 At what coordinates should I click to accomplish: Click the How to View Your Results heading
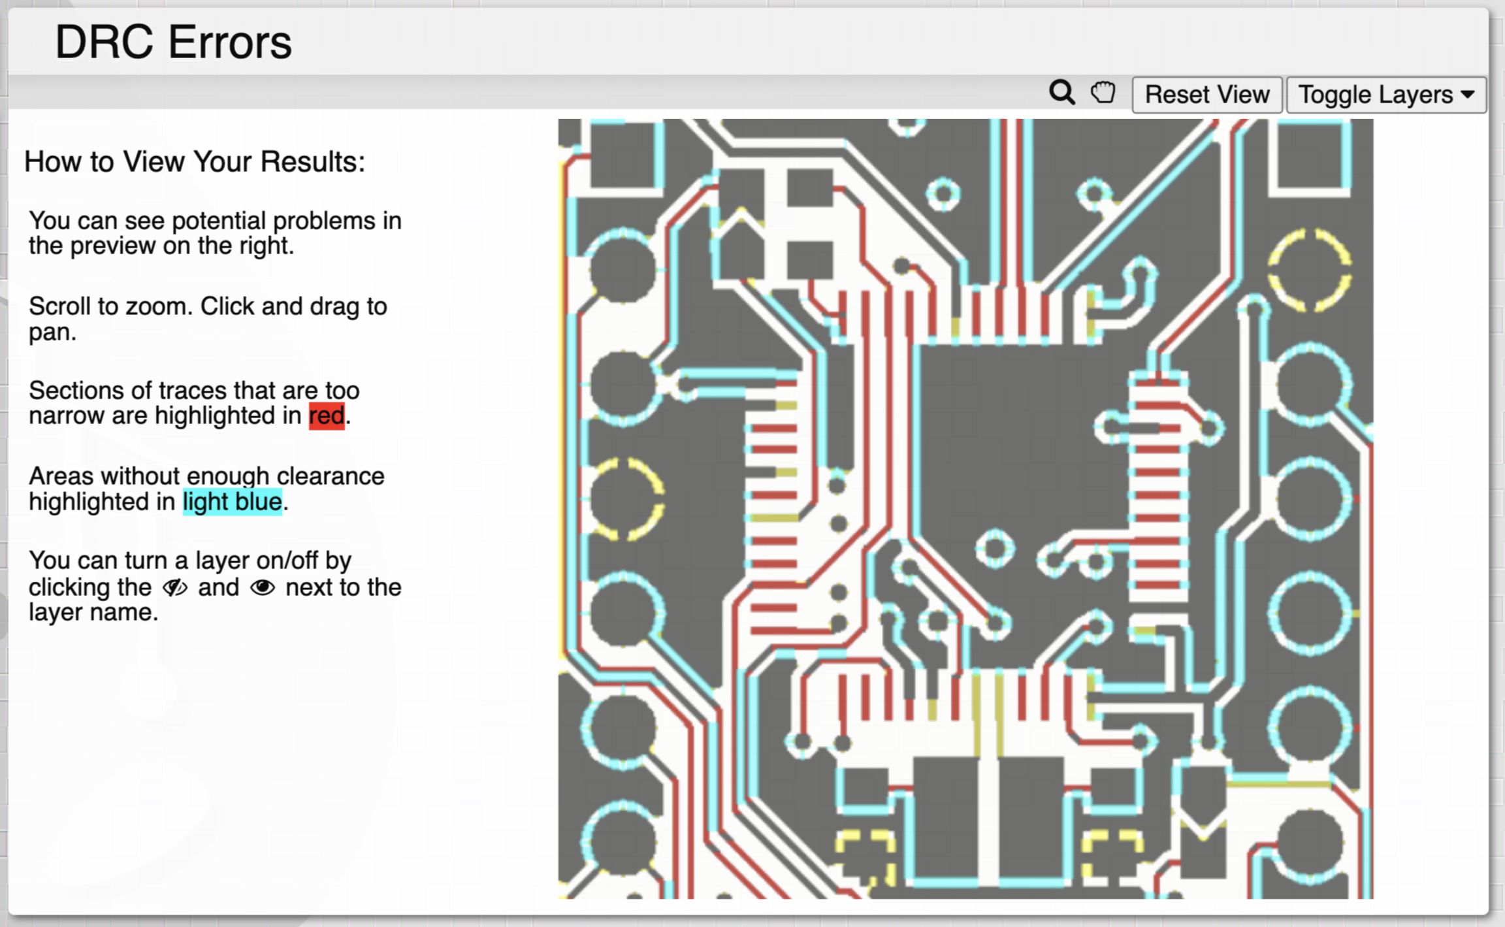tap(195, 161)
